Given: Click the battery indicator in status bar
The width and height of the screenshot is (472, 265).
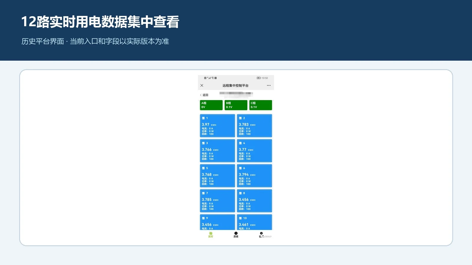Looking at the screenshot, I should tap(259, 78).
